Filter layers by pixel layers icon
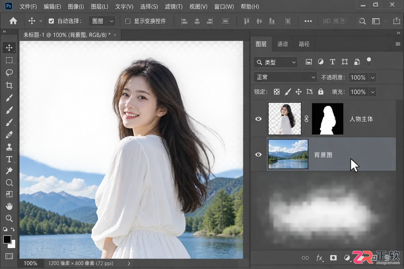The height and width of the screenshot is (269, 404). [x=309, y=62]
